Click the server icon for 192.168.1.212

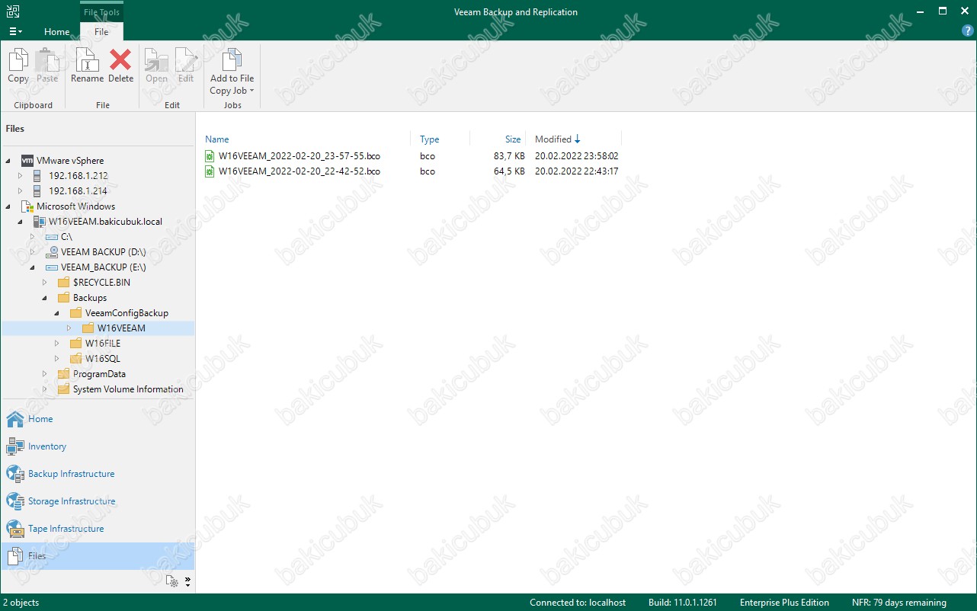(37, 176)
